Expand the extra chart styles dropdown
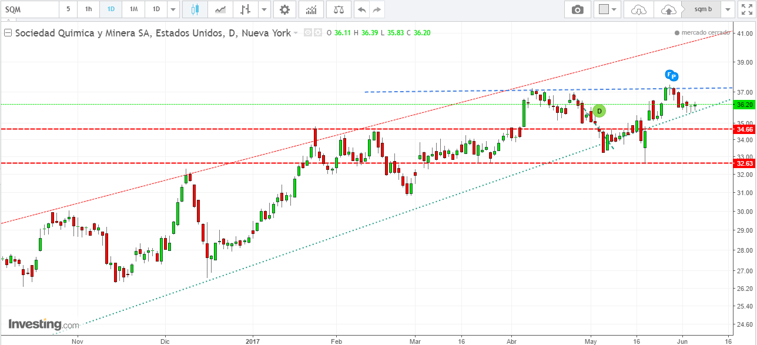757x345 pixels. point(264,9)
